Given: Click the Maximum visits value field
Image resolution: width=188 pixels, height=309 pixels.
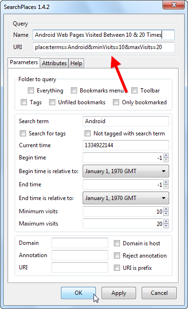Looking at the screenshot, I should 123,224.
